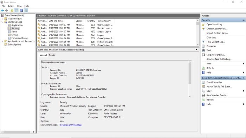Click the Copy icon in Actions

click(x=203, y=91)
